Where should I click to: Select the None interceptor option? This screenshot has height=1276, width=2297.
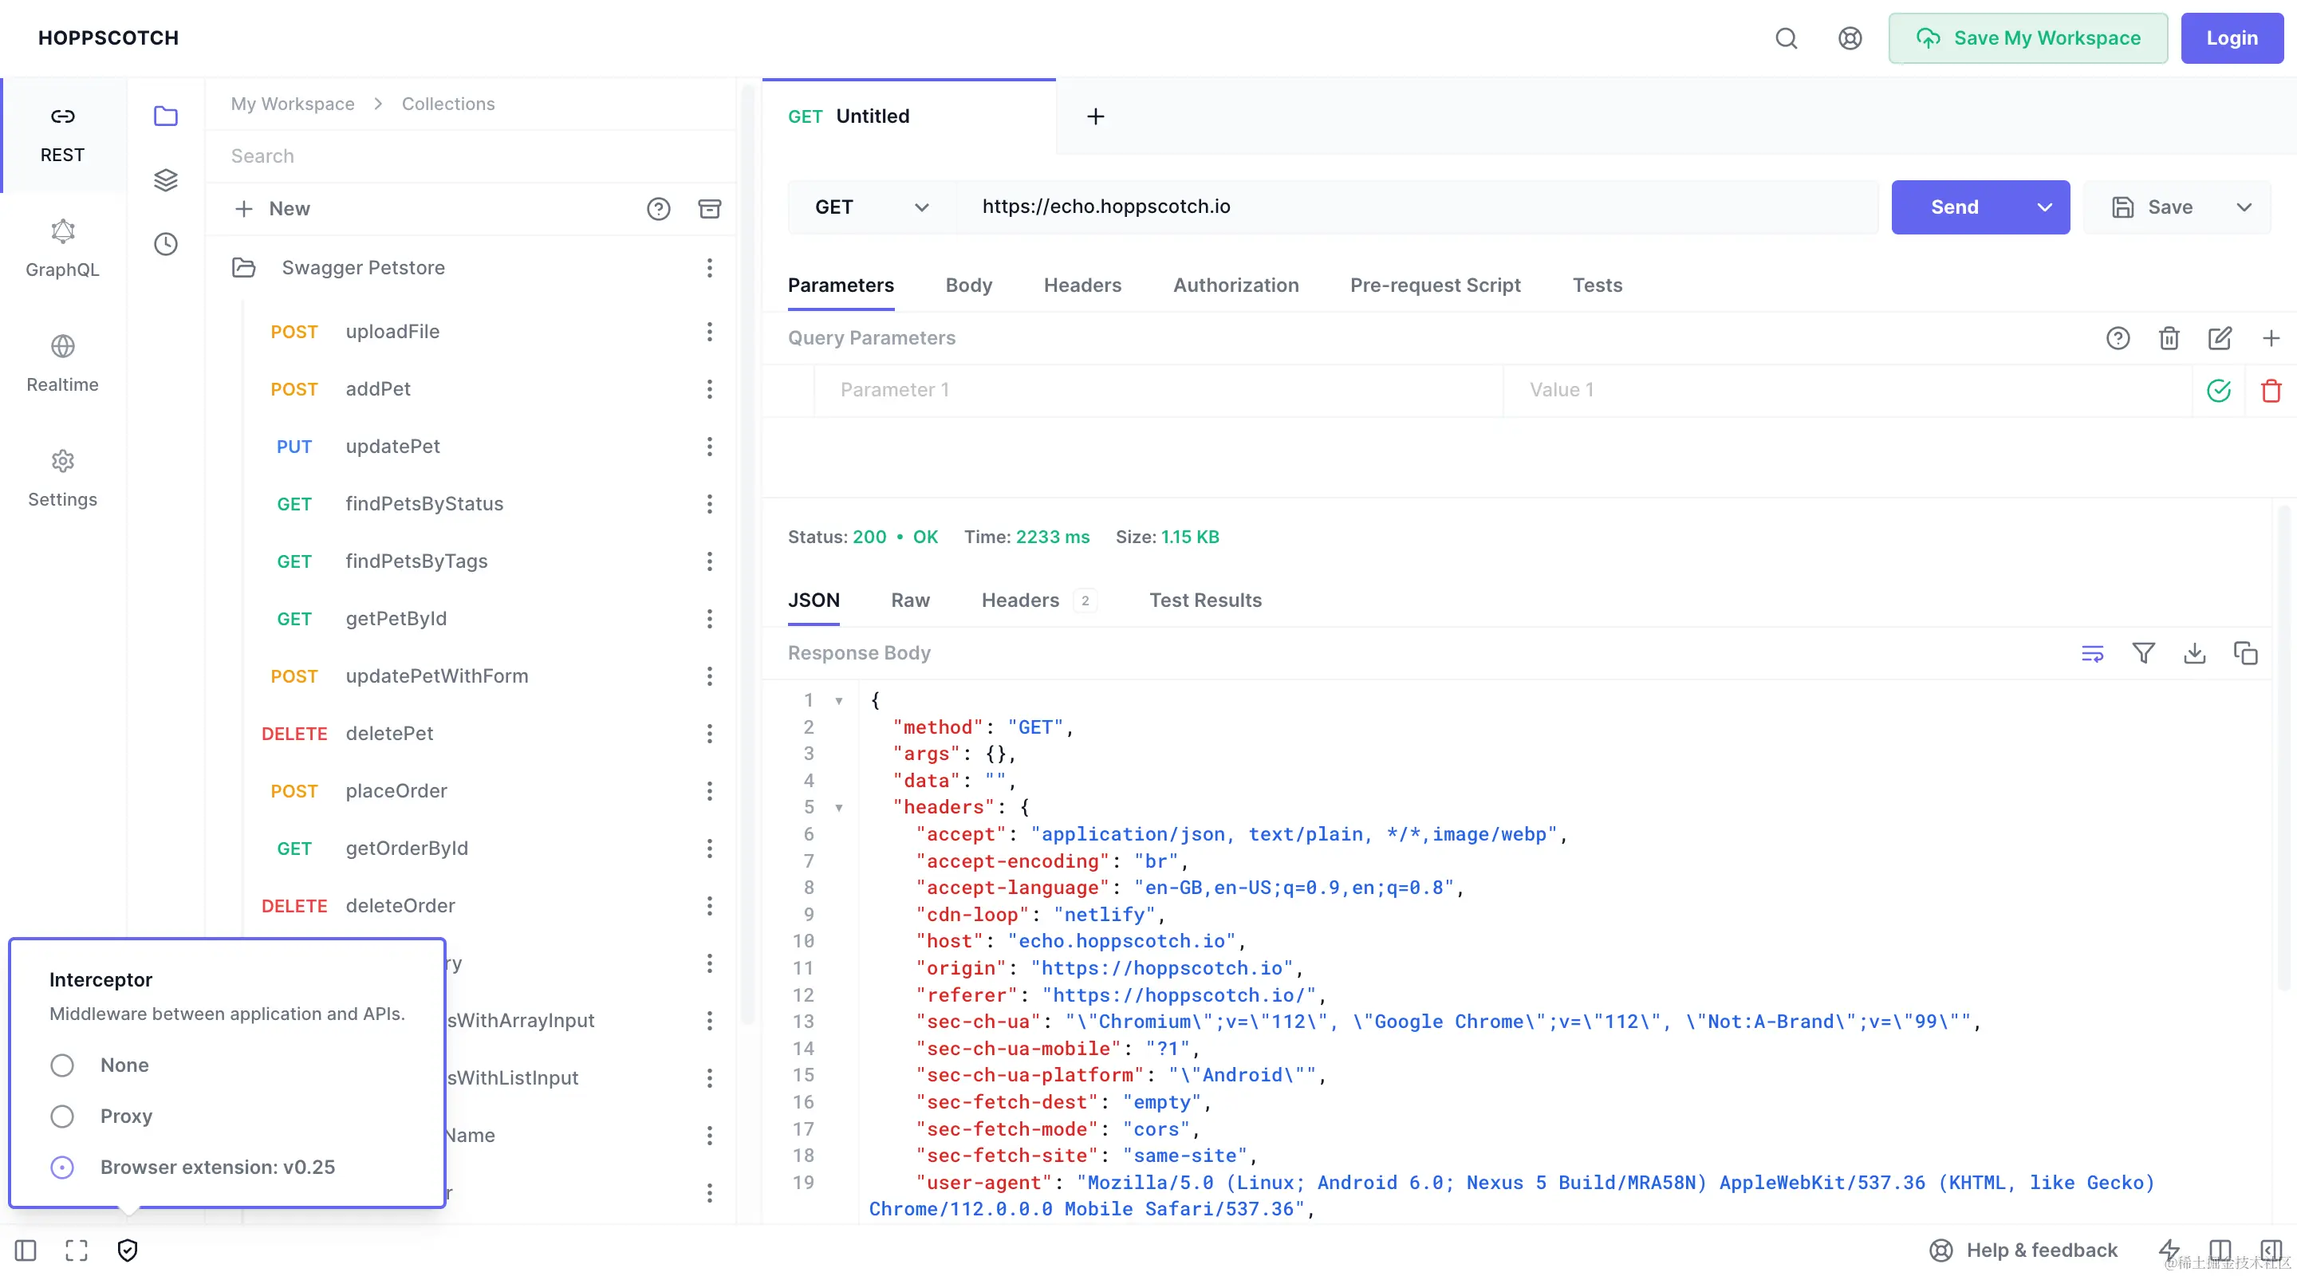[x=62, y=1065]
